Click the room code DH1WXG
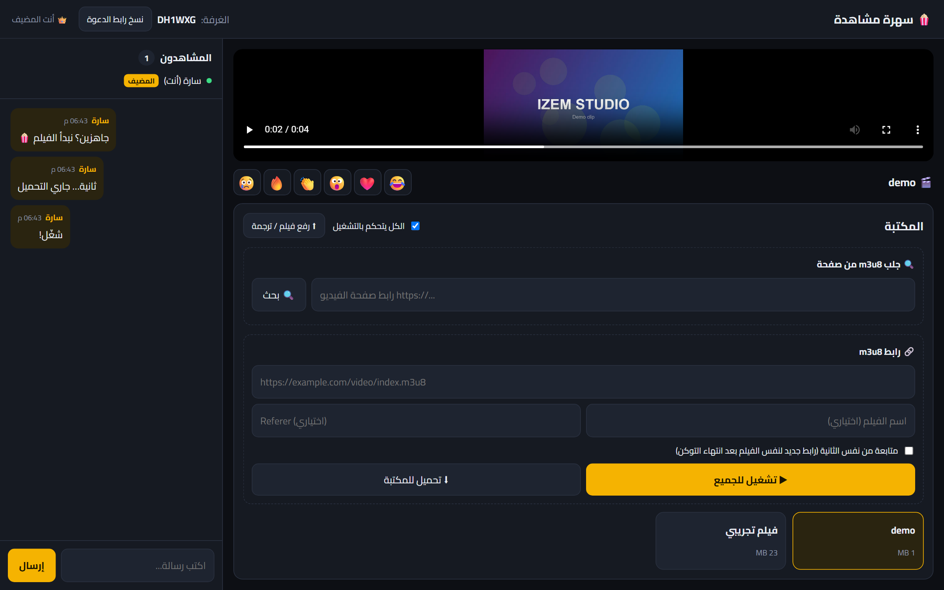944x590 pixels. [x=177, y=20]
